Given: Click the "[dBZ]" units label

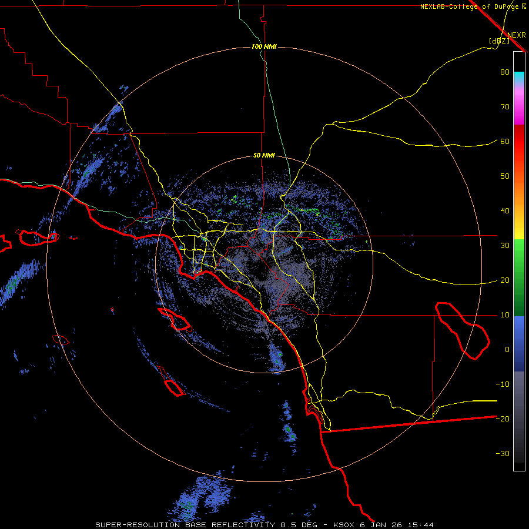Looking at the screenshot, I should [x=499, y=41].
